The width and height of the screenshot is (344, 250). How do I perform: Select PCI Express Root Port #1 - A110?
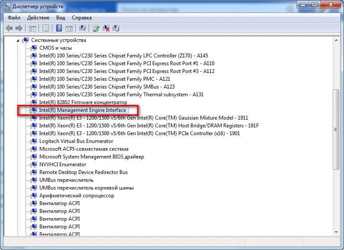(127, 63)
